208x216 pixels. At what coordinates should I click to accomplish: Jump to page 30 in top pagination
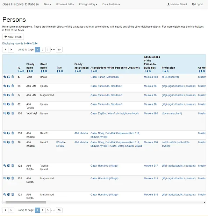59,50
